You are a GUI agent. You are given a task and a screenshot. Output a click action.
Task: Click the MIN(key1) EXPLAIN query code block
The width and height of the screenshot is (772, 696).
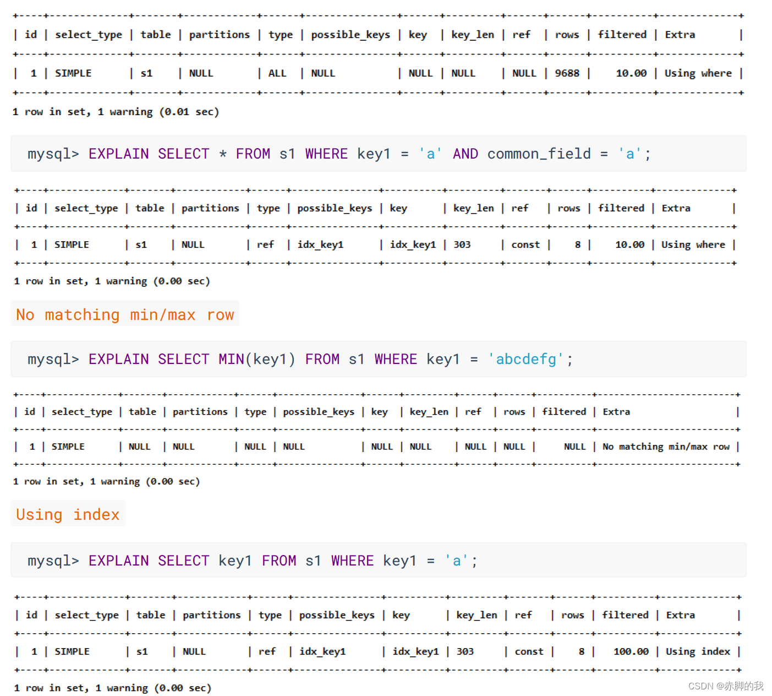click(x=379, y=359)
